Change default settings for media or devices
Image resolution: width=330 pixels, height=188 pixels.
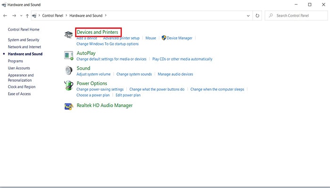(x=111, y=59)
